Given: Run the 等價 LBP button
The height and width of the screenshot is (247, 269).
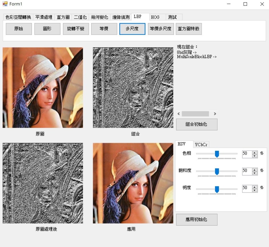Looking at the screenshot, I should coord(104,29).
